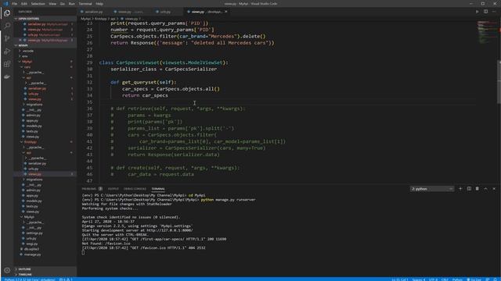
Task: Close the active views.py editor tab
Action: point(226,12)
